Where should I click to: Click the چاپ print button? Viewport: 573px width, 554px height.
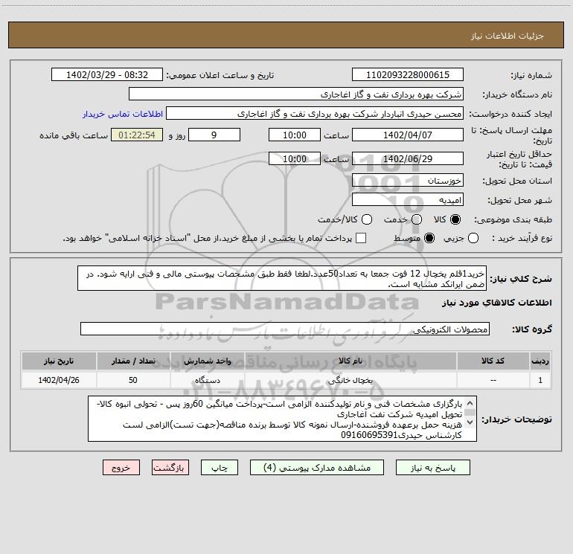(220, 468)
